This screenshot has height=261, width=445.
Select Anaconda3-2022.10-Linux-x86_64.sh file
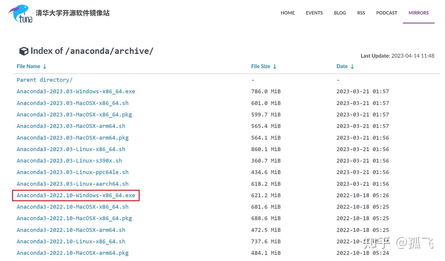(x=71, y=241)
